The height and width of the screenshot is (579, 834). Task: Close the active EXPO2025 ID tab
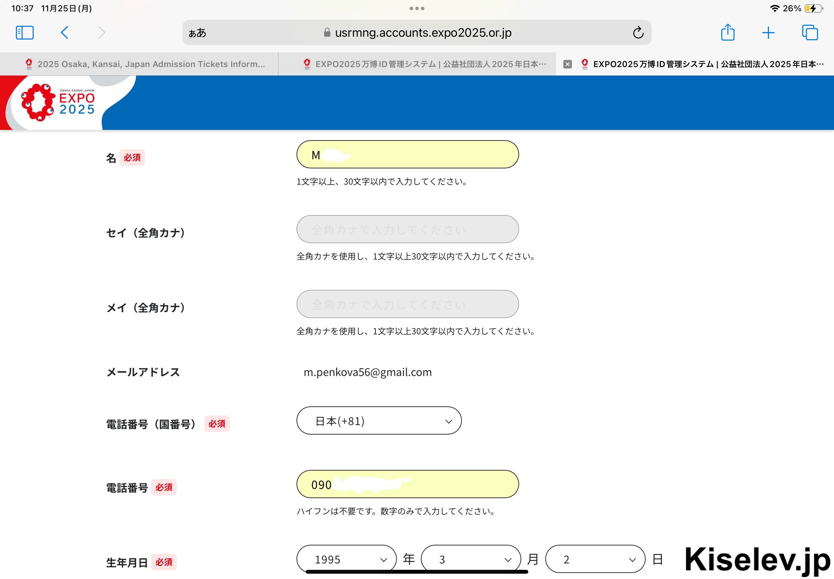click(x=568, y=64)
